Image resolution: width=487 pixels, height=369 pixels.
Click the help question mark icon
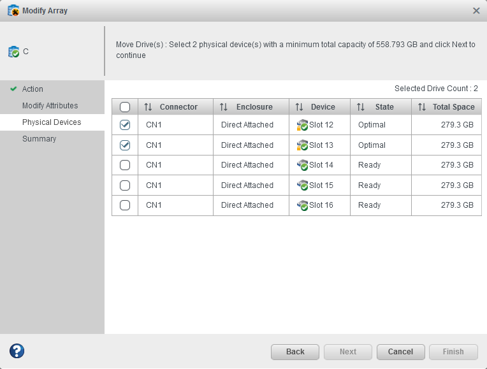[x=17, y=351]
